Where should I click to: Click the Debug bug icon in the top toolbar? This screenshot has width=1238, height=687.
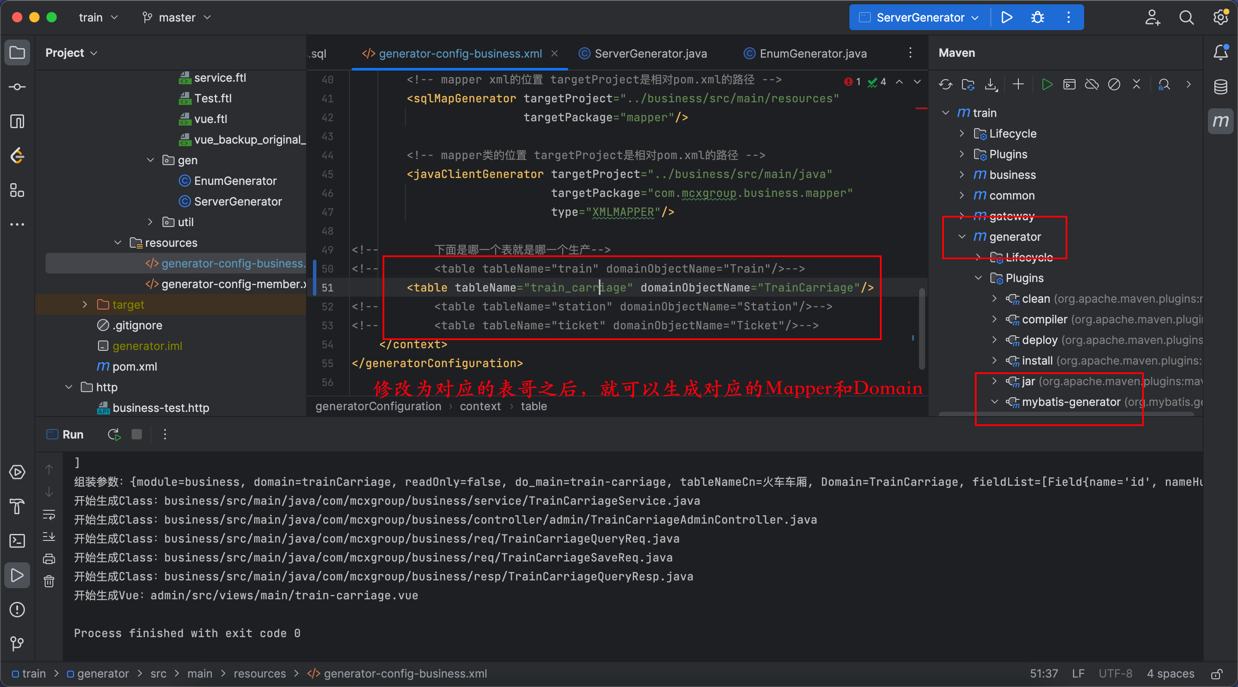tap(1037, 18)
